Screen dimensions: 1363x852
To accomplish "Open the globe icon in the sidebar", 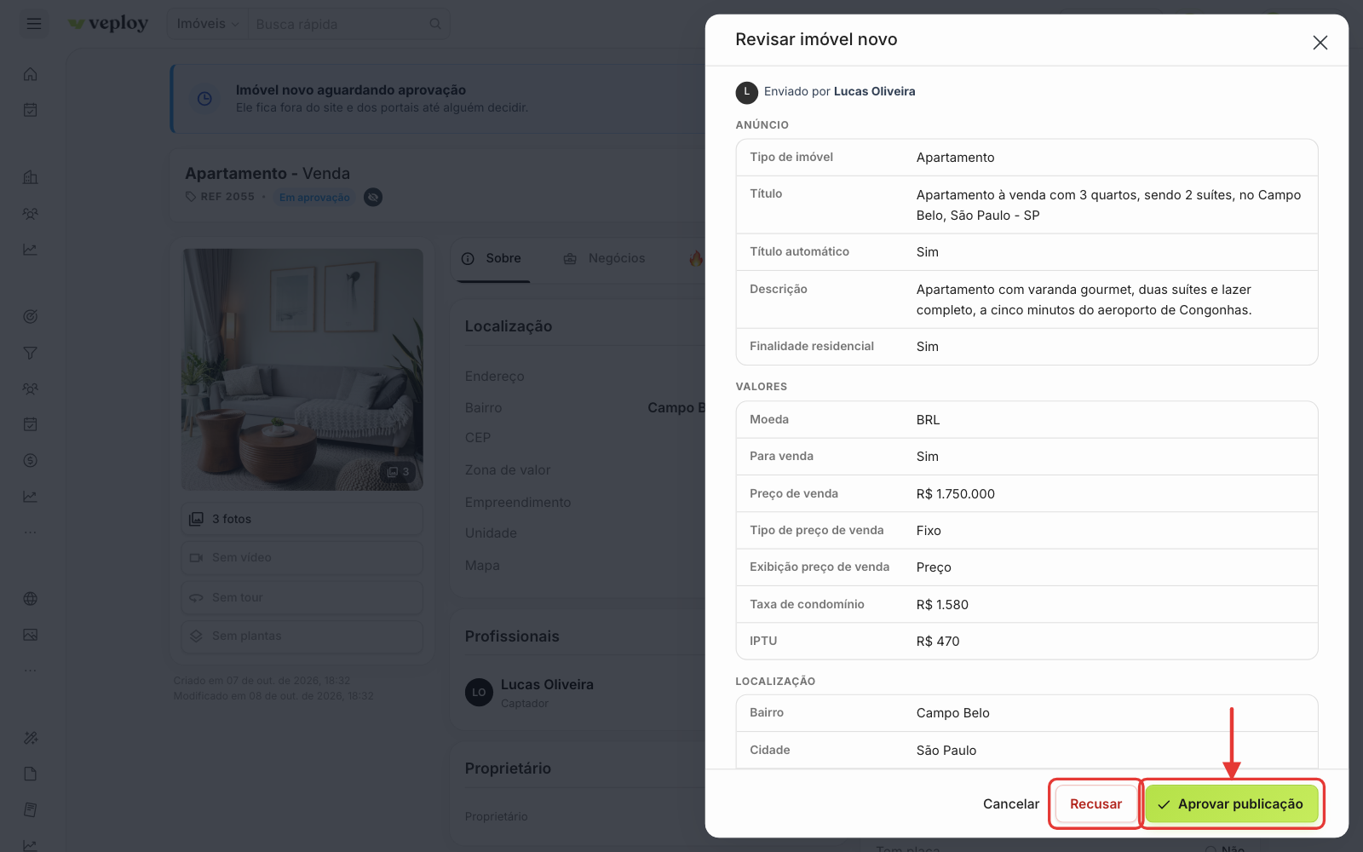I will pos(31,599).
